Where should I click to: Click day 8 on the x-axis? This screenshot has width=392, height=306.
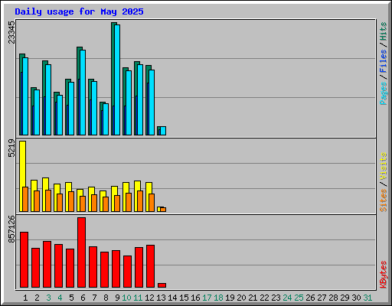(x=106, y=298)
